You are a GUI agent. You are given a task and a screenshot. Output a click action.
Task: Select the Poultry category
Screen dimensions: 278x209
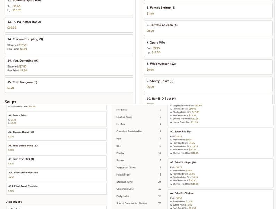[120, 153]
